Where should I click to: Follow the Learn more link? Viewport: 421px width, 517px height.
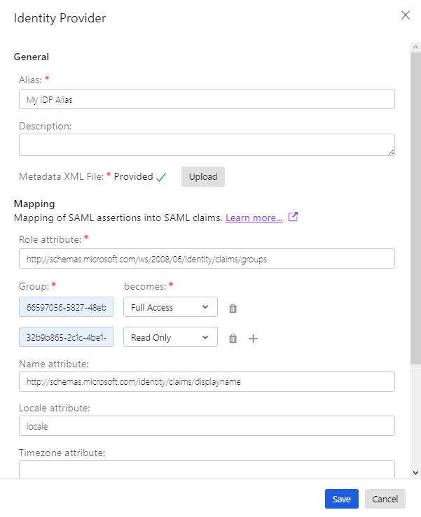pos(254,218)
